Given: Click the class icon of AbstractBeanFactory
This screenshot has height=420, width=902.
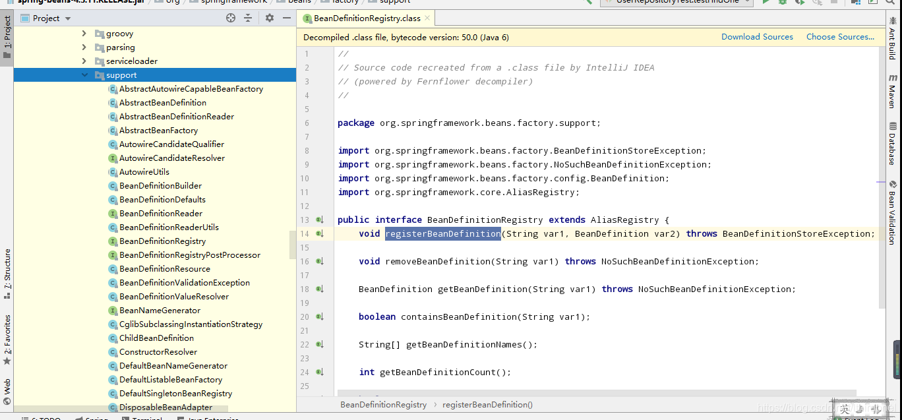Looking at the screenshot, I should click(113, 131).
